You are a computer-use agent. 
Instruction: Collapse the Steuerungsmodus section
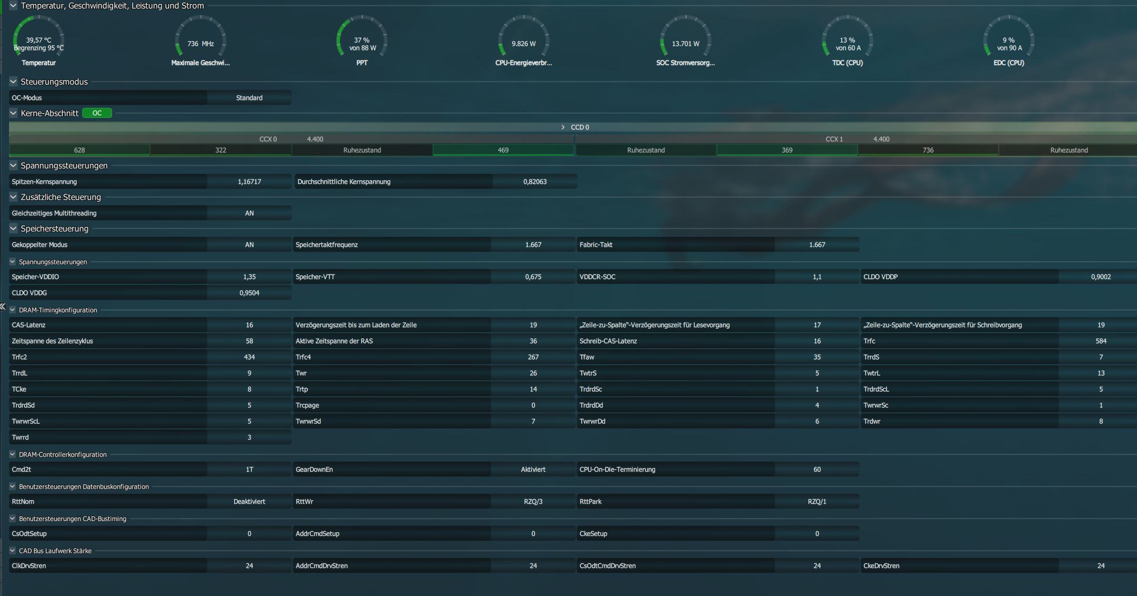13,82
